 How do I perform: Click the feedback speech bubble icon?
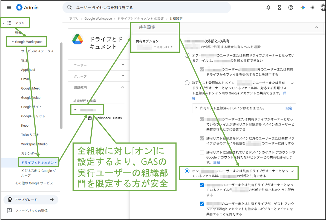[9, 211]
